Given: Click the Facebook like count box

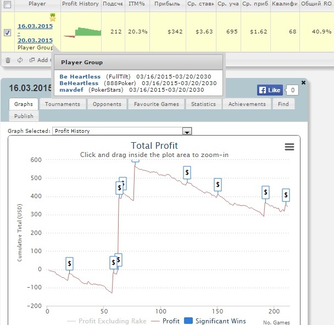Looking at the screenshot, I should (292, 90).
